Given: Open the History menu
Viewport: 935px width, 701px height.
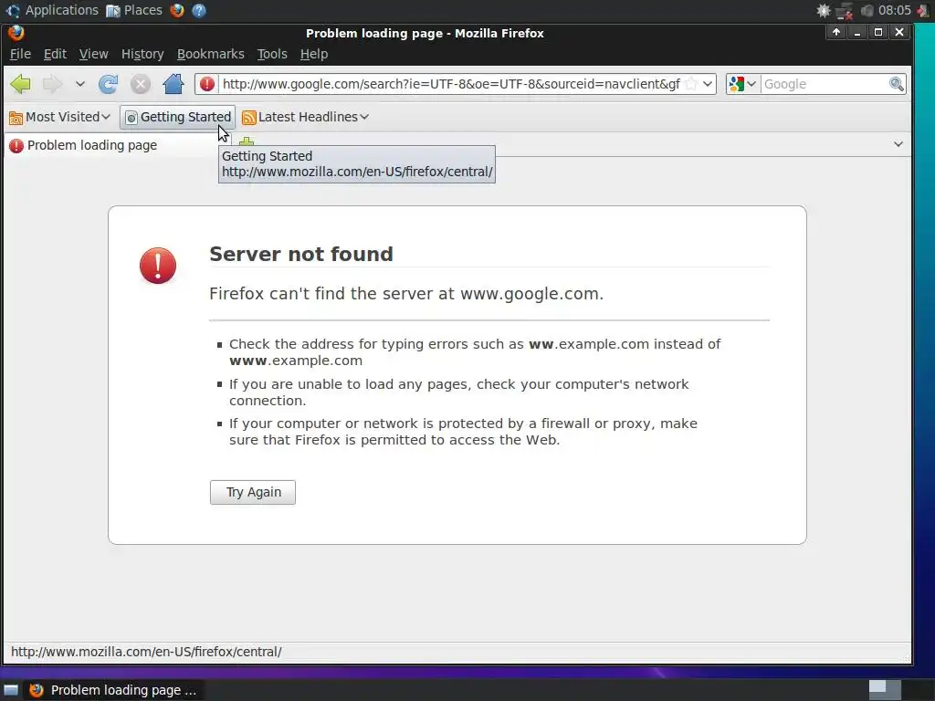Looking at the screenshot, I should pyautogui.click(x=142, y=54).
